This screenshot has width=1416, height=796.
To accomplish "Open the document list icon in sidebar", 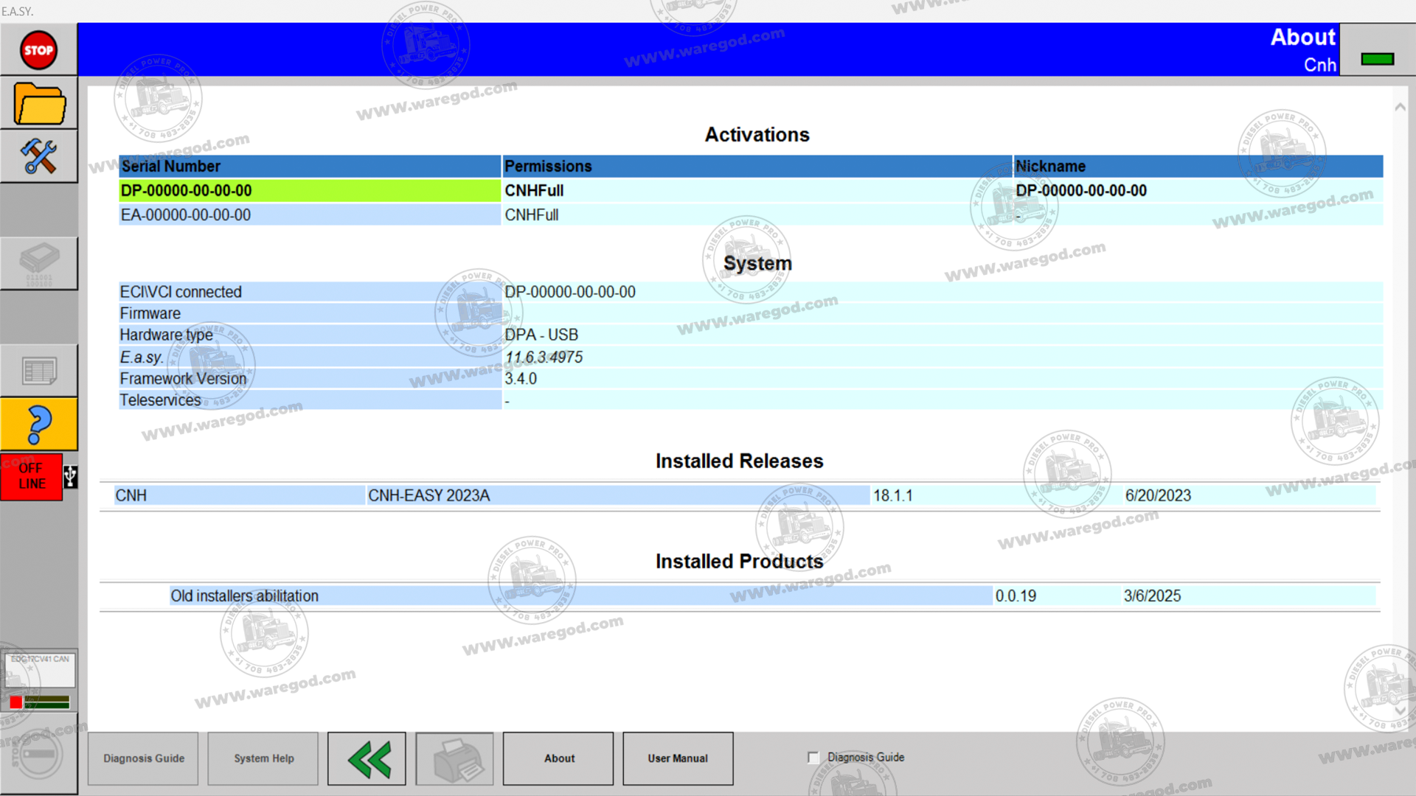I will 38,371.
